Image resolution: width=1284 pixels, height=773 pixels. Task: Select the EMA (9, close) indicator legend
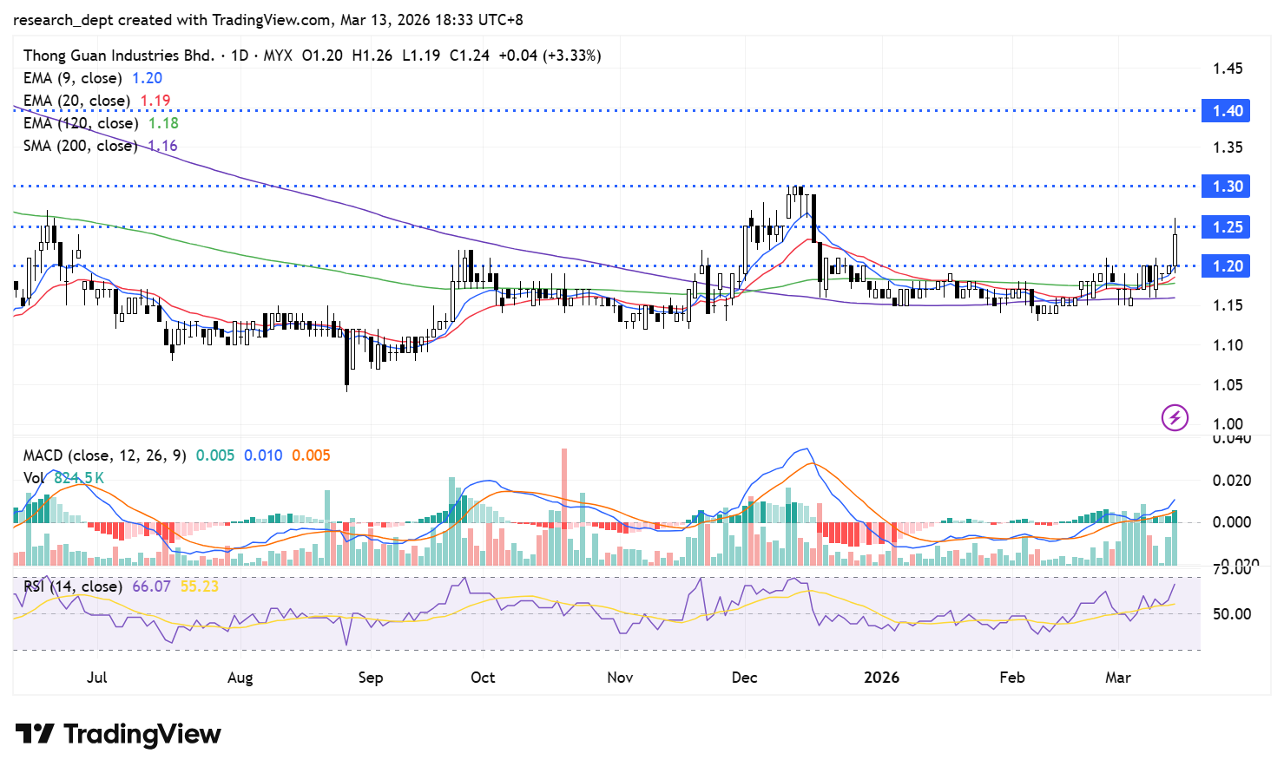coord(73,78)
